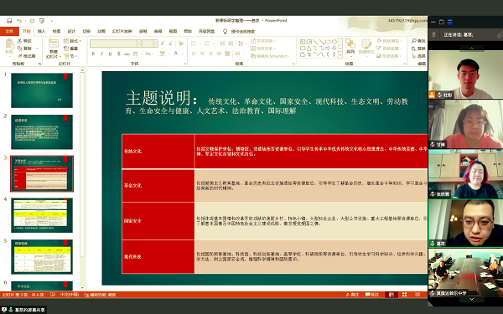
Task: Toggle center paragraph alignment button
Action: (202, 54)
